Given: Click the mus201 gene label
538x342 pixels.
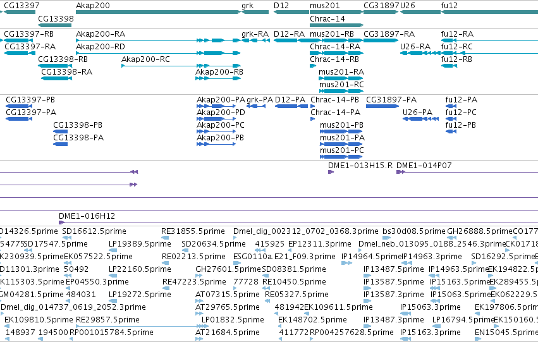Looking at the screenshot, I should (x=324, y=6).
